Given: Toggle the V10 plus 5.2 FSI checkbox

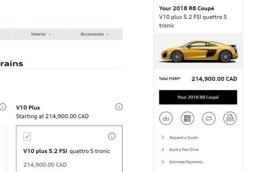Looking at the screenshot, I should [x=27, y=137].
